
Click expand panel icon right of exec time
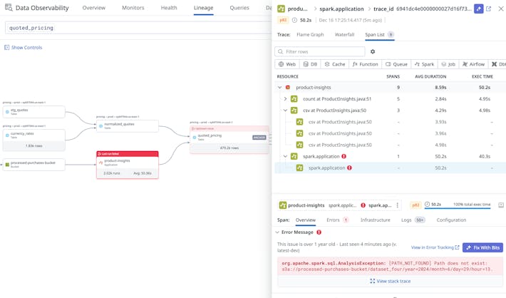point(501,205)
